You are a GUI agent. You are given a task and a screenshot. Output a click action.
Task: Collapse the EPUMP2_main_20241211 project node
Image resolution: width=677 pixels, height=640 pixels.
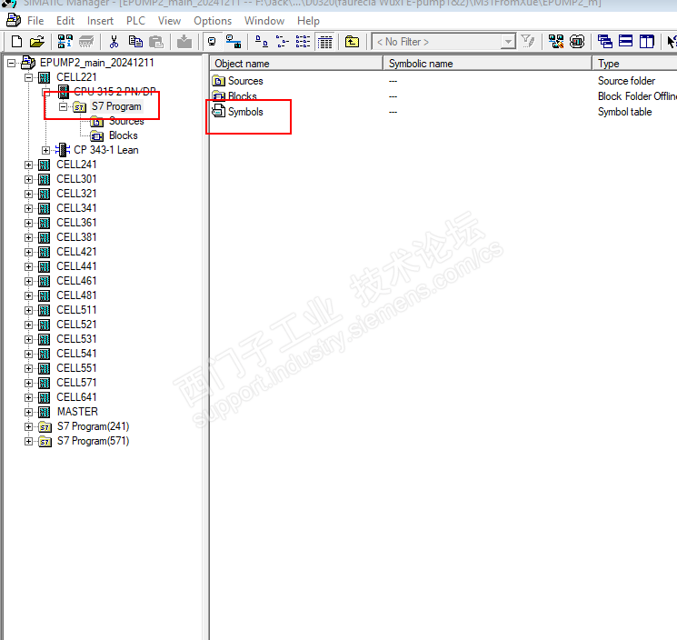point(12,63)
